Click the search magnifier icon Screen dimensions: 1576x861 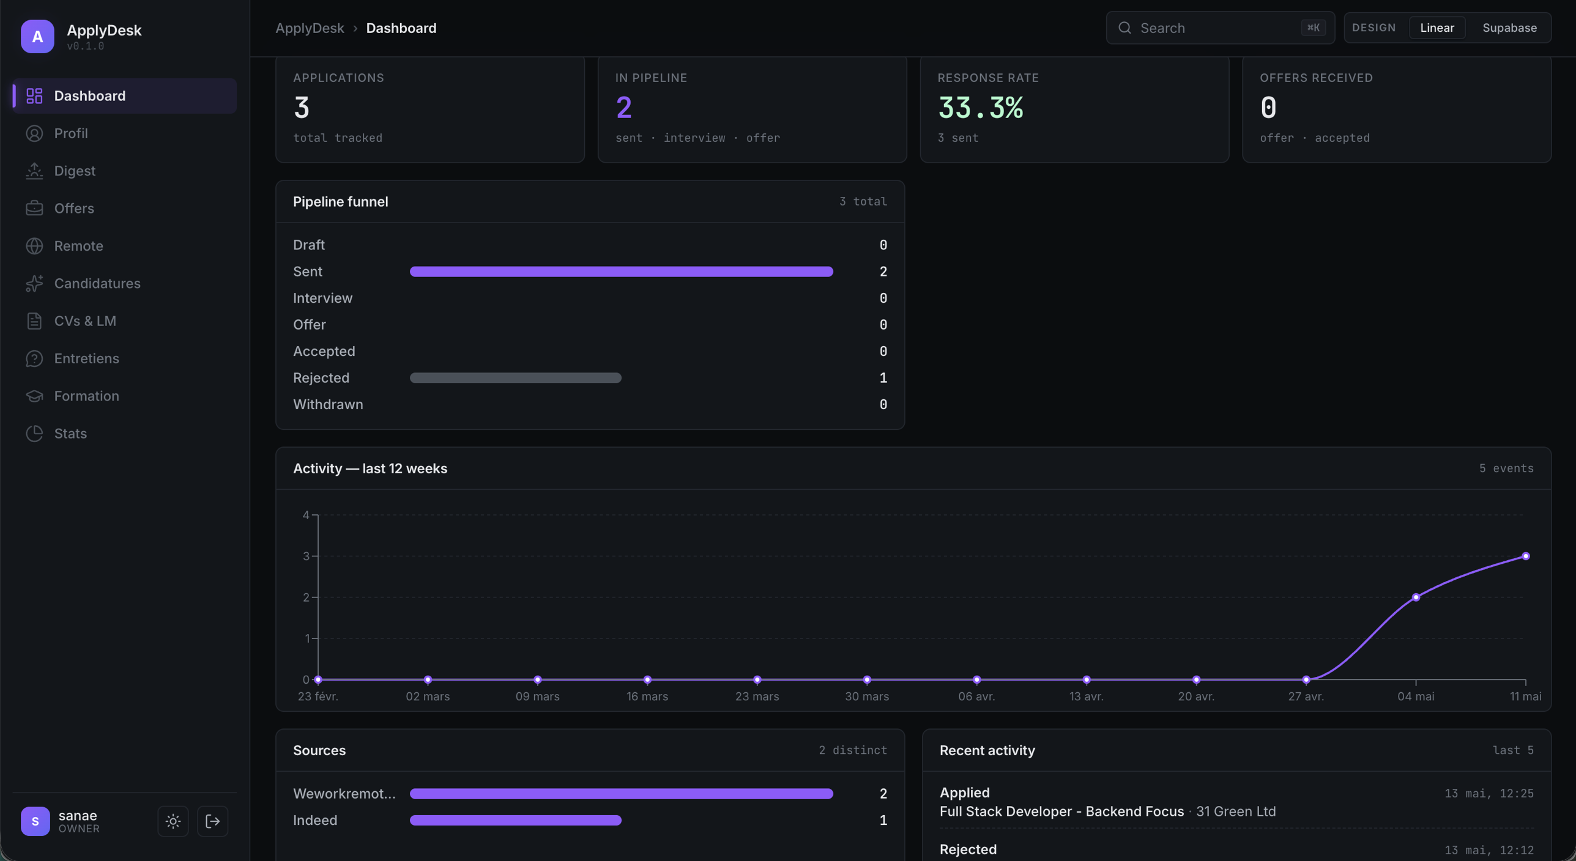coord(1124,28)
